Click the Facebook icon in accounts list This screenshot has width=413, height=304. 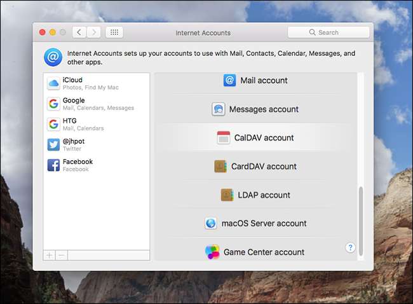point(53,165)
